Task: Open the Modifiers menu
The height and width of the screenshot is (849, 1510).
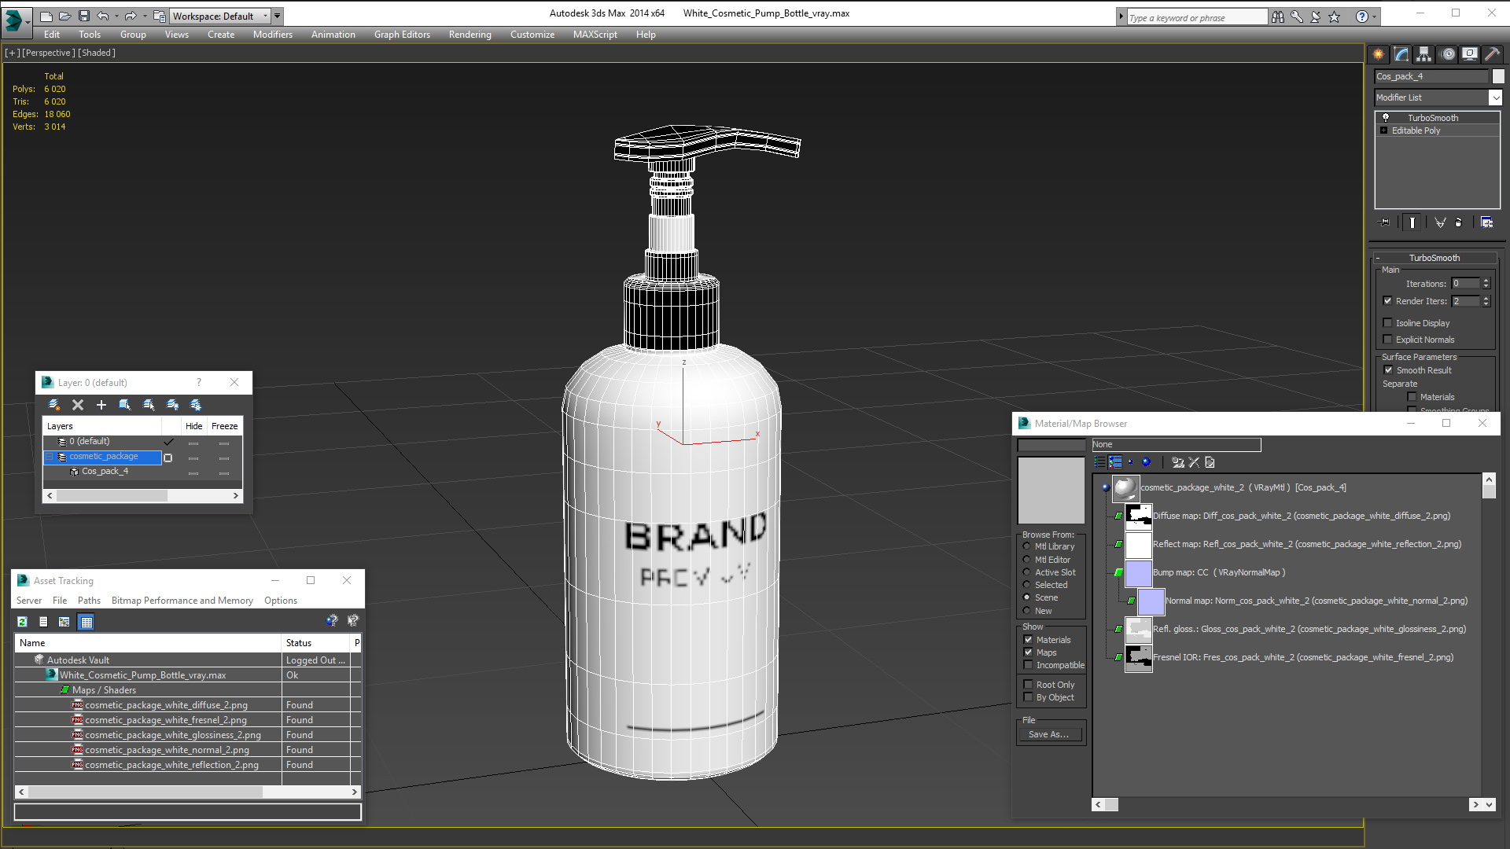Action: [x=273, y=35]
